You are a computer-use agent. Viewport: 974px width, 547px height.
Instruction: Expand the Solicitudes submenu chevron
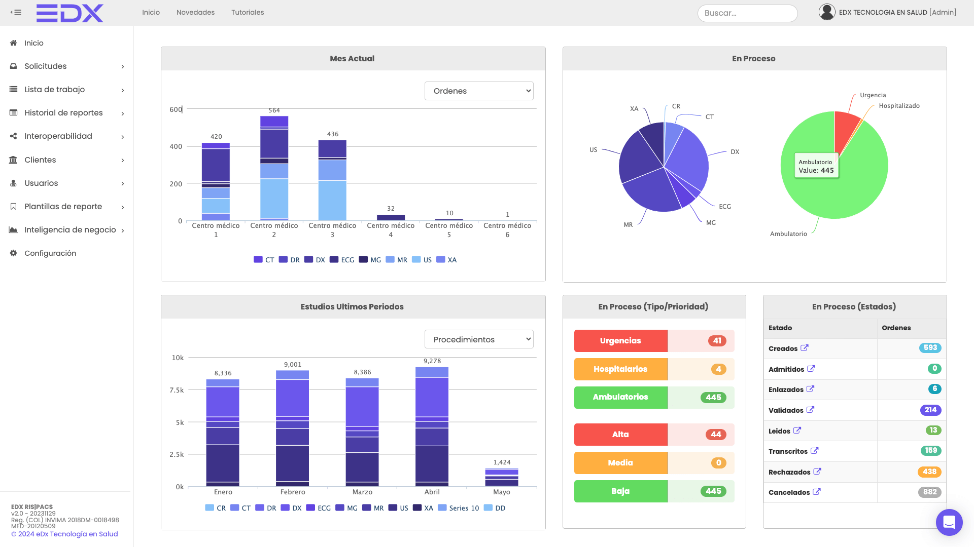coord(123,67)
